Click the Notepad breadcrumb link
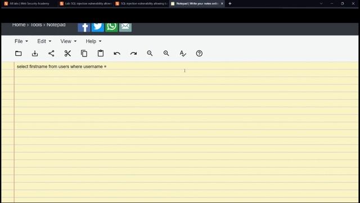The height and width of the screenshot is (203, 360). (56, 25)
